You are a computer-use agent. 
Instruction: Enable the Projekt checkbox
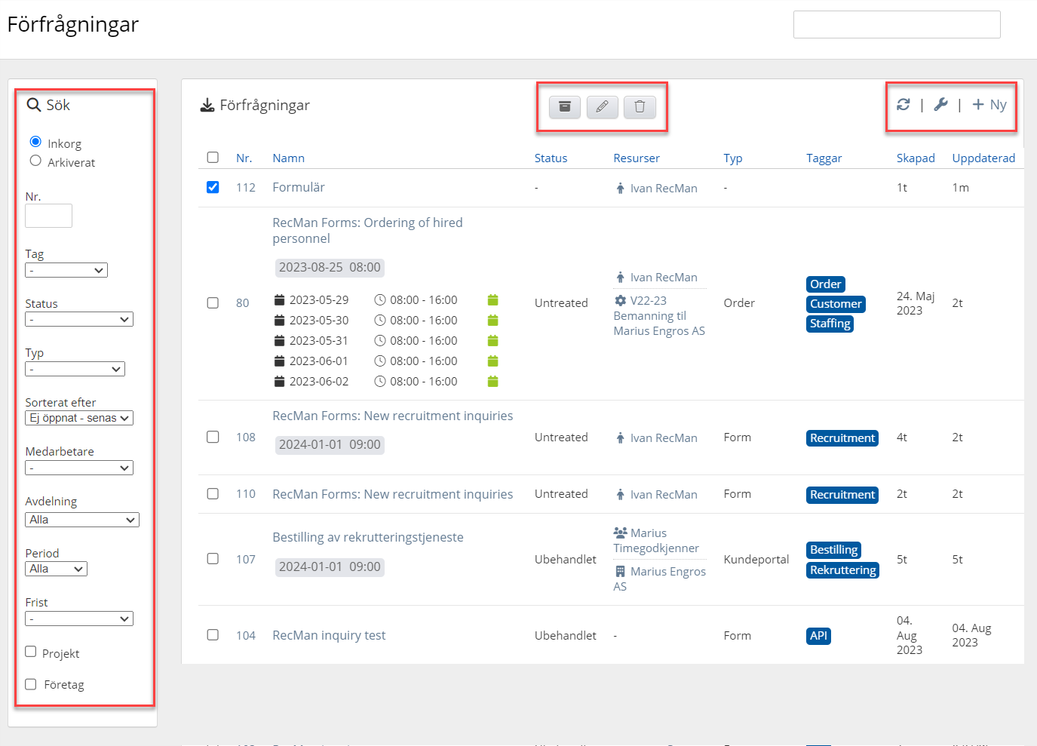tap(31, 652)
